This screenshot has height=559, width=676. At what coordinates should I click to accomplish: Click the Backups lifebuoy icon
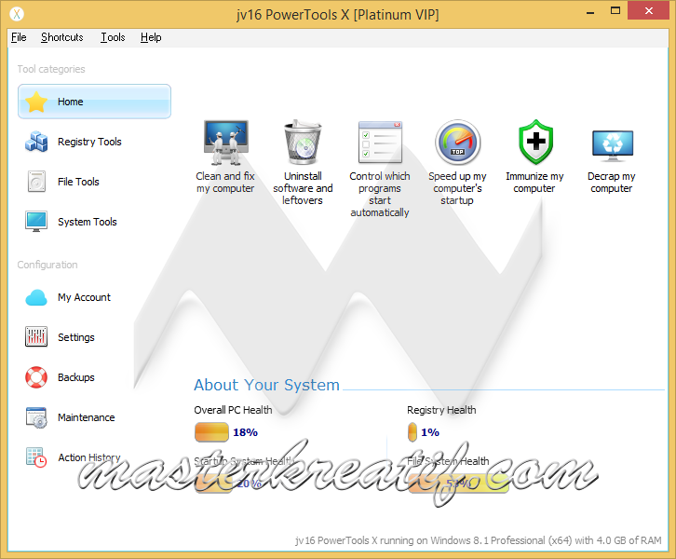tap(36, 377)
